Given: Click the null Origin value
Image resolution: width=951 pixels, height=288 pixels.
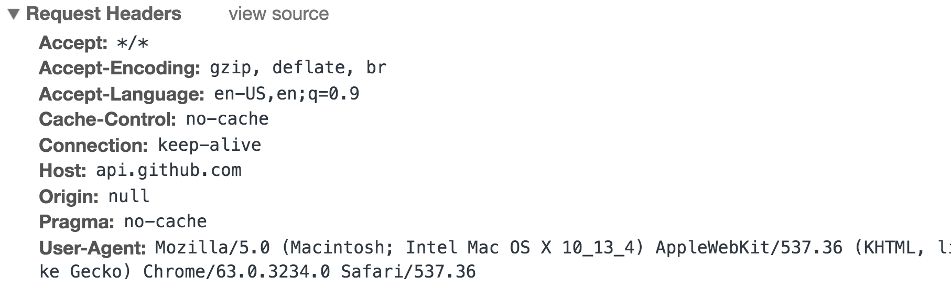Looking at the screenshot, I should pyautogui.click(x=128, y=196).
